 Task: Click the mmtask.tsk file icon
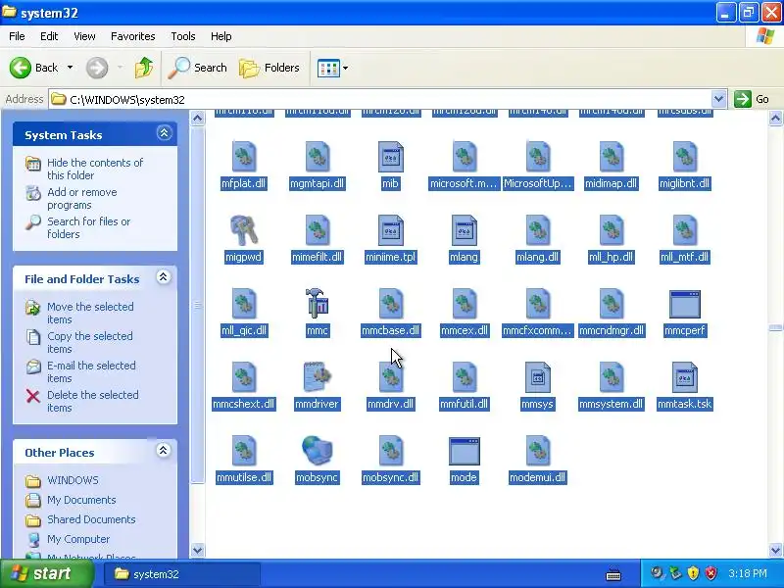coord(684,377)
